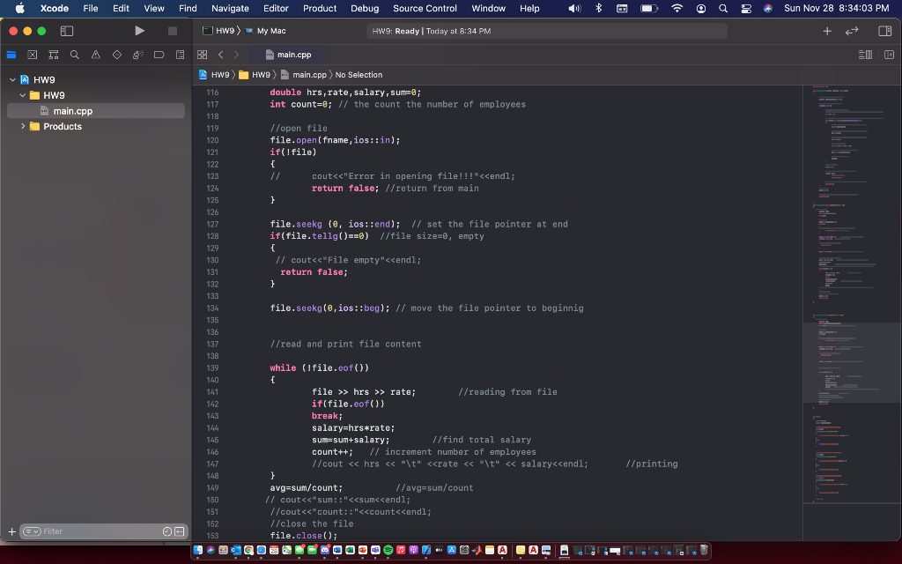The image size is (902, 564).
Task: Open the Navigate menu
Action: (230, 8)
